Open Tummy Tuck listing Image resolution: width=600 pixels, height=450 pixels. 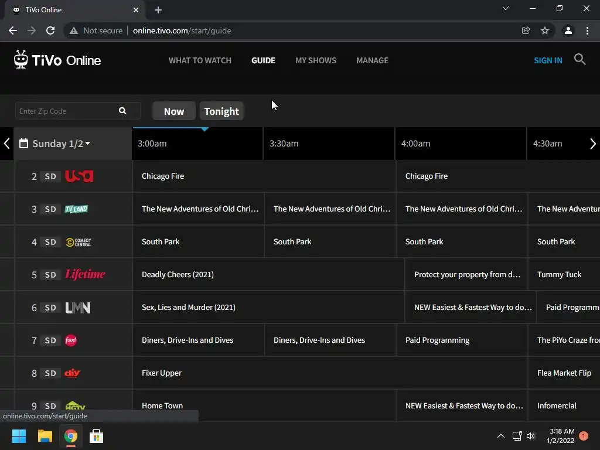tap(564, 274)
